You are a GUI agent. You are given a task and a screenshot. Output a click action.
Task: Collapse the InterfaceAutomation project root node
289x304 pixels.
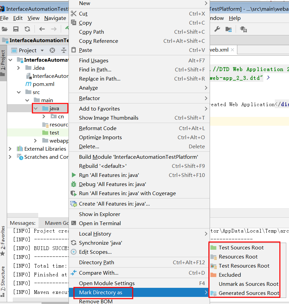(x=10, y=60)
